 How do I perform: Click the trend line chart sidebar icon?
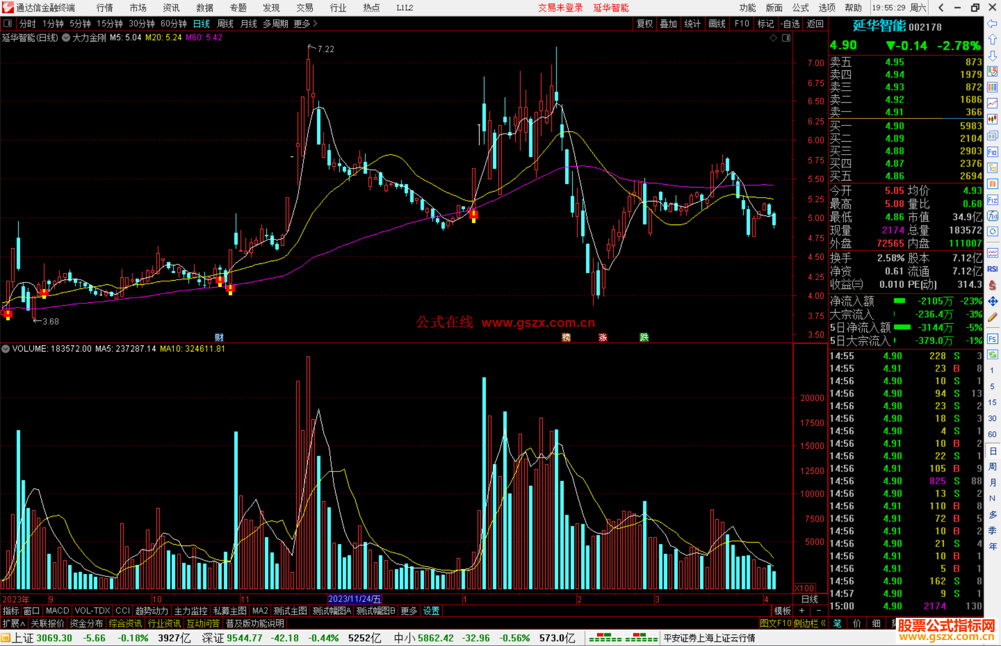pos(992,103)
